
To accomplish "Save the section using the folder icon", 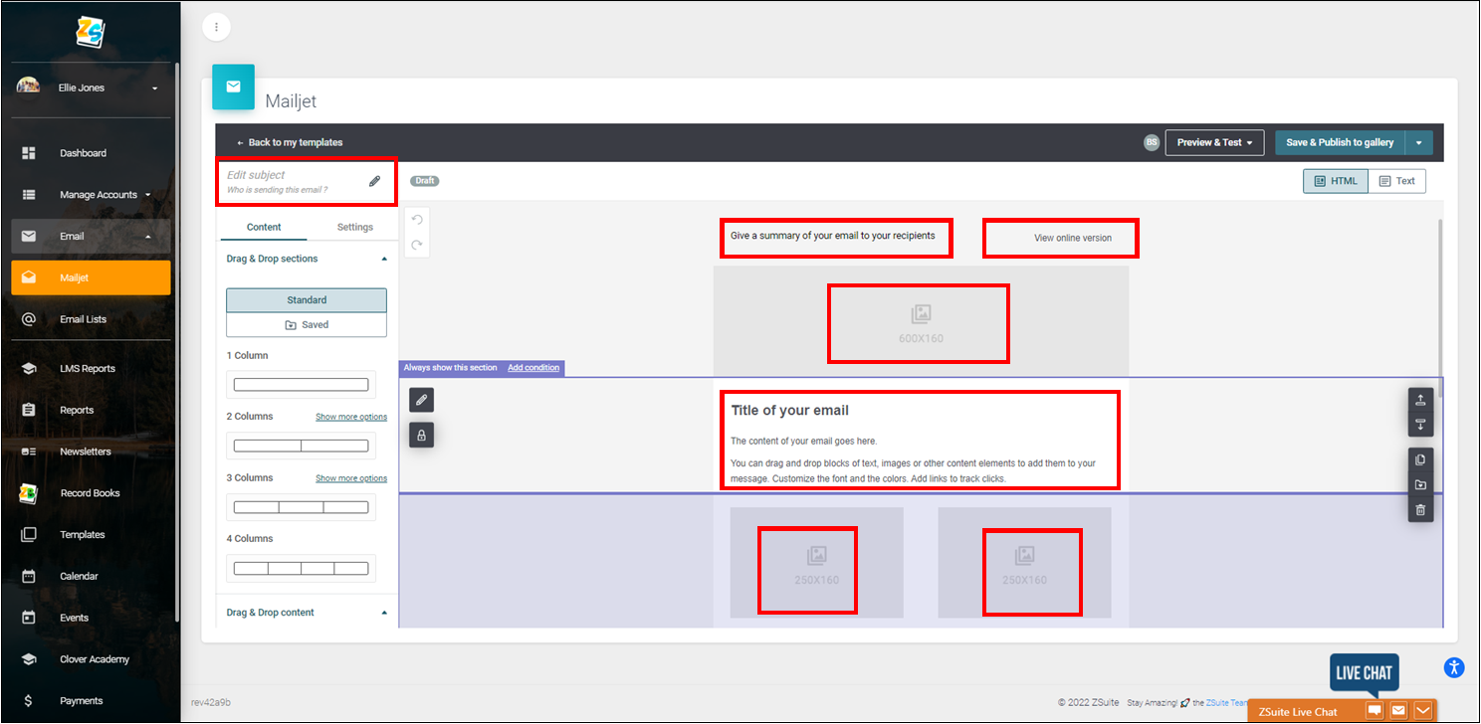I will click(1420, 484).
